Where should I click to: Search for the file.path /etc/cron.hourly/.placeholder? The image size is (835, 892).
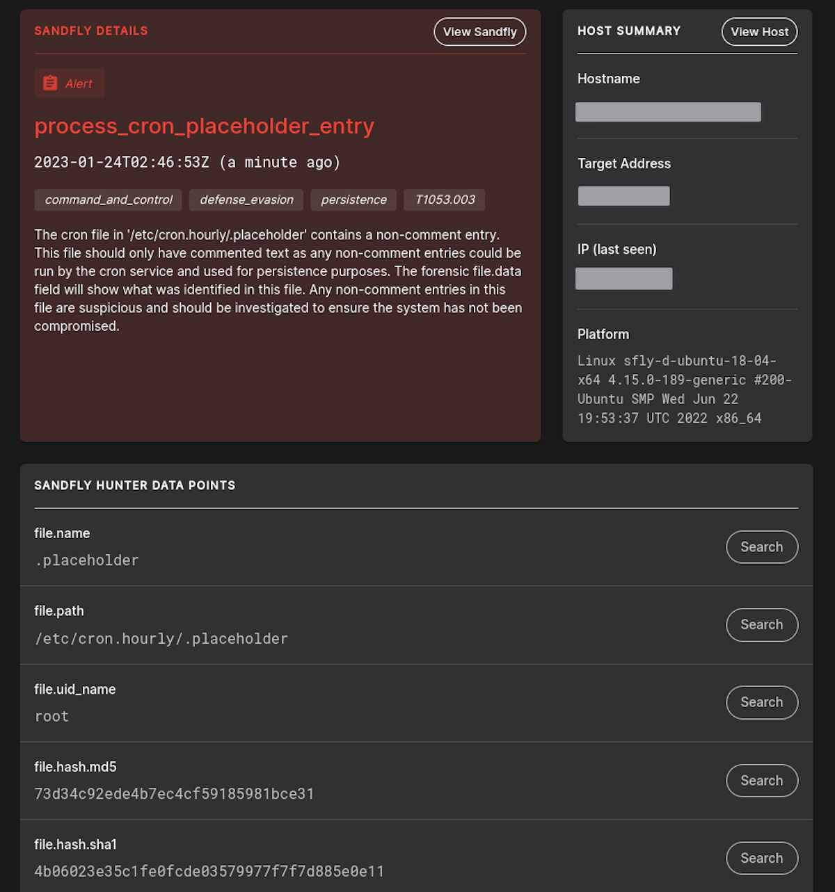(761, 624)
